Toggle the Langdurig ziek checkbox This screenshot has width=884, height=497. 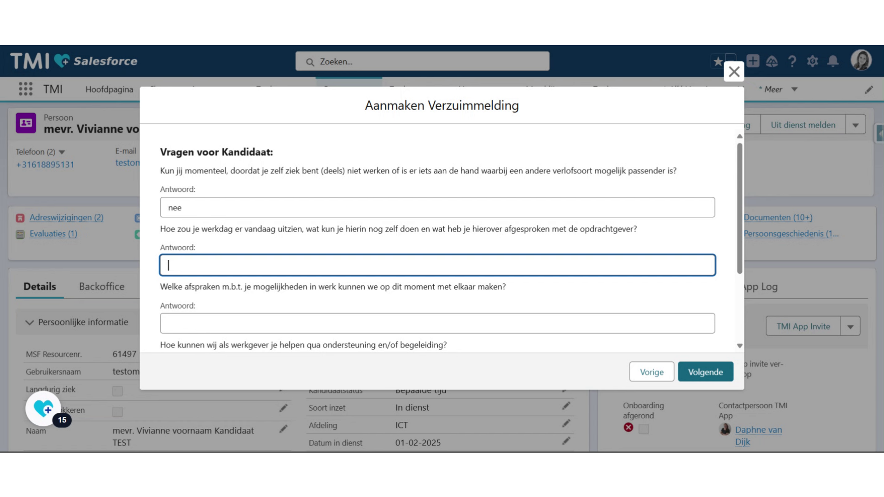117,391
